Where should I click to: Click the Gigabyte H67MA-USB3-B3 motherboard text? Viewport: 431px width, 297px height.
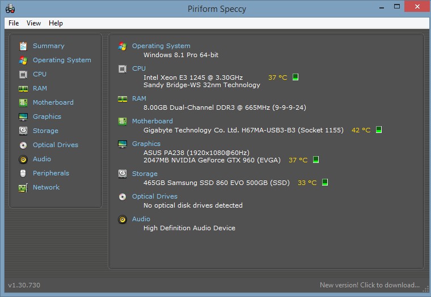coord(243,130)
